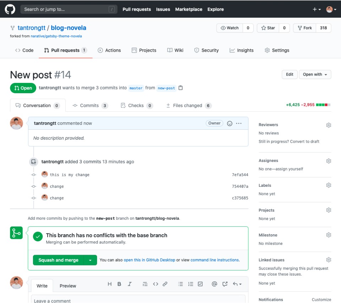The height and width of the screenshot is (303, 341).
Task: Open this in GitHub Desktop link
Action: (150, 260)
